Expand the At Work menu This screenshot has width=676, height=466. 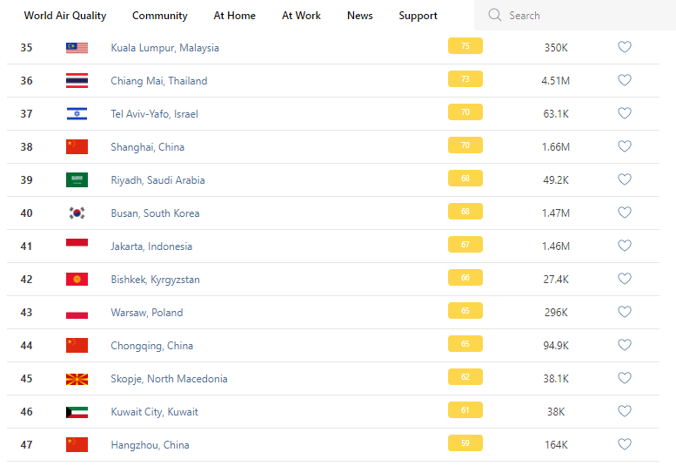coord(301,16)
